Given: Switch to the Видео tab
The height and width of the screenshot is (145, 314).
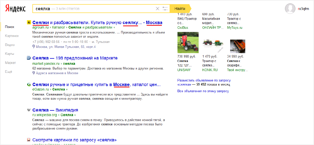Looking at the screenshot, I should [10, 45].
